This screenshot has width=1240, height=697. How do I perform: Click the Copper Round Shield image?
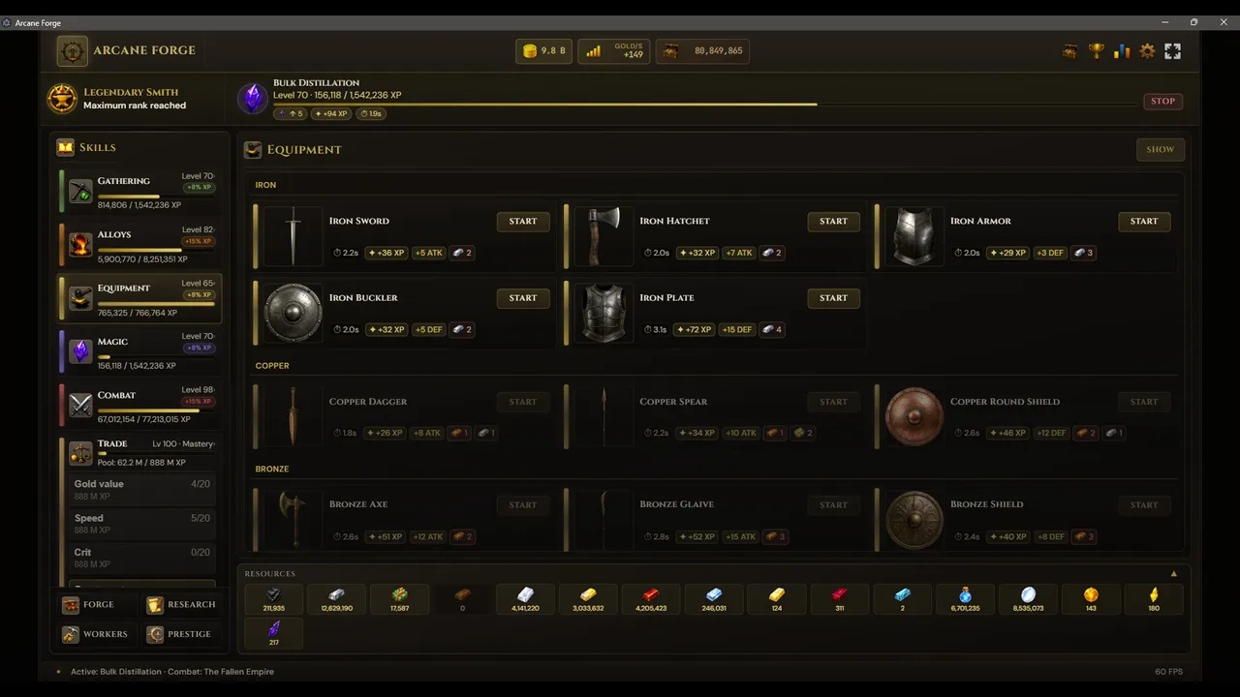(914, 416)
